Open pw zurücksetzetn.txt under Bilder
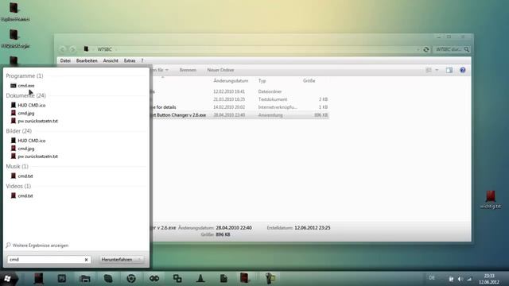 point(34,156)
